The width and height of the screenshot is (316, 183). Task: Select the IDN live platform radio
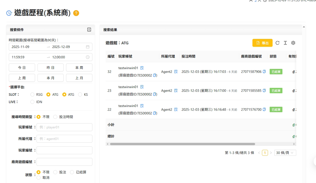33,102
